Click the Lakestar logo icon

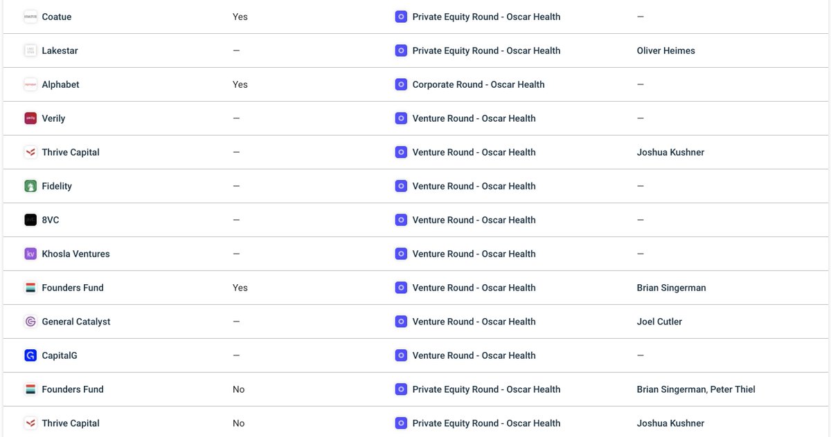30,50
